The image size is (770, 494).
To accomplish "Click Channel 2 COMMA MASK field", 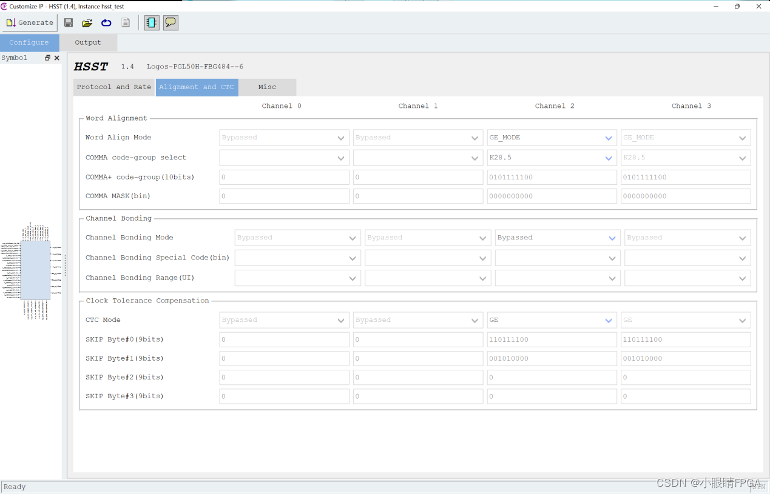I will [x=552, y=196].
